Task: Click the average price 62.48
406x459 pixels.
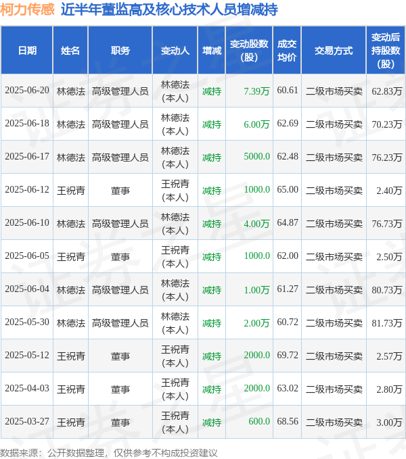Action: point(288,156)
